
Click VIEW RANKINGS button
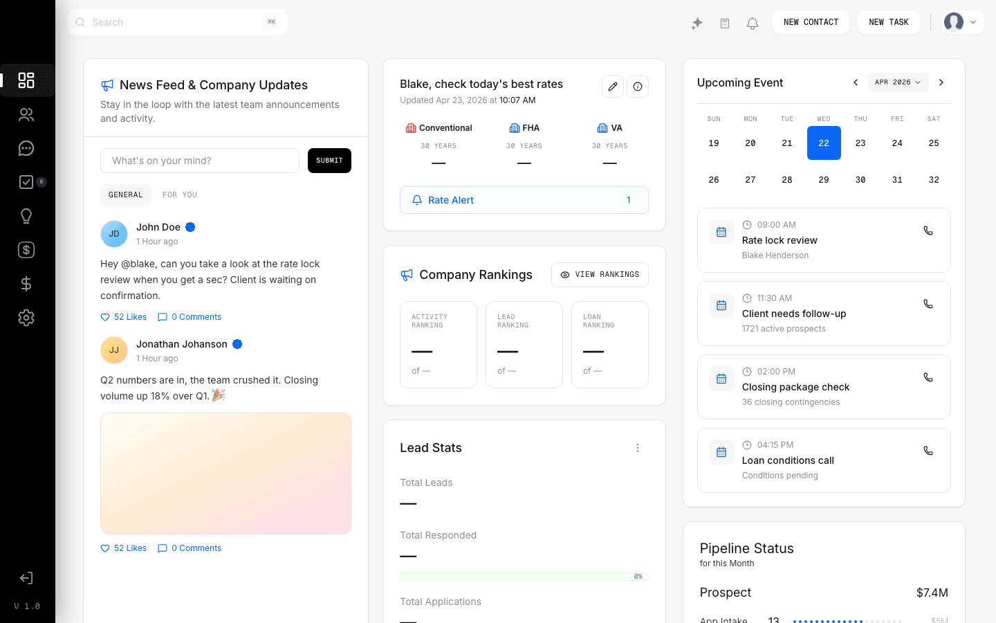tap(600, 275)
